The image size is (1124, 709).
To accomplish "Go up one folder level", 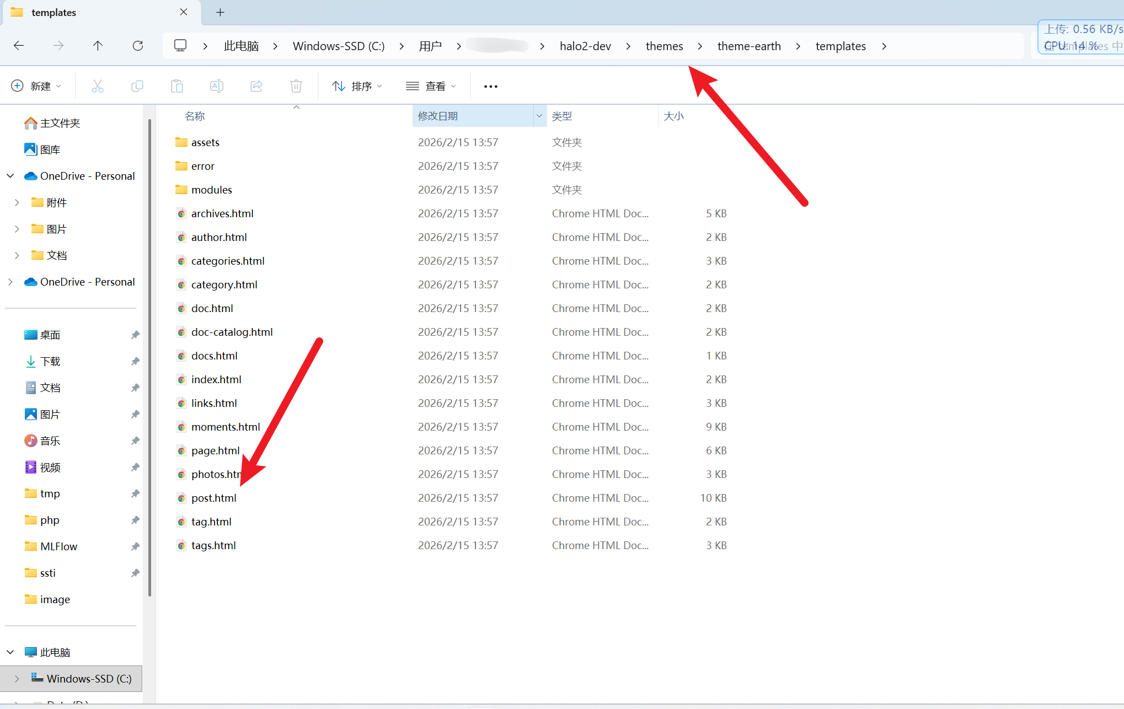I will (x=98, y=46).
